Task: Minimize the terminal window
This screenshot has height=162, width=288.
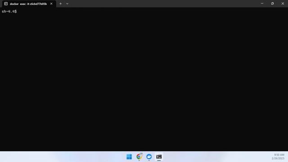Action: [x=262, y=4]
